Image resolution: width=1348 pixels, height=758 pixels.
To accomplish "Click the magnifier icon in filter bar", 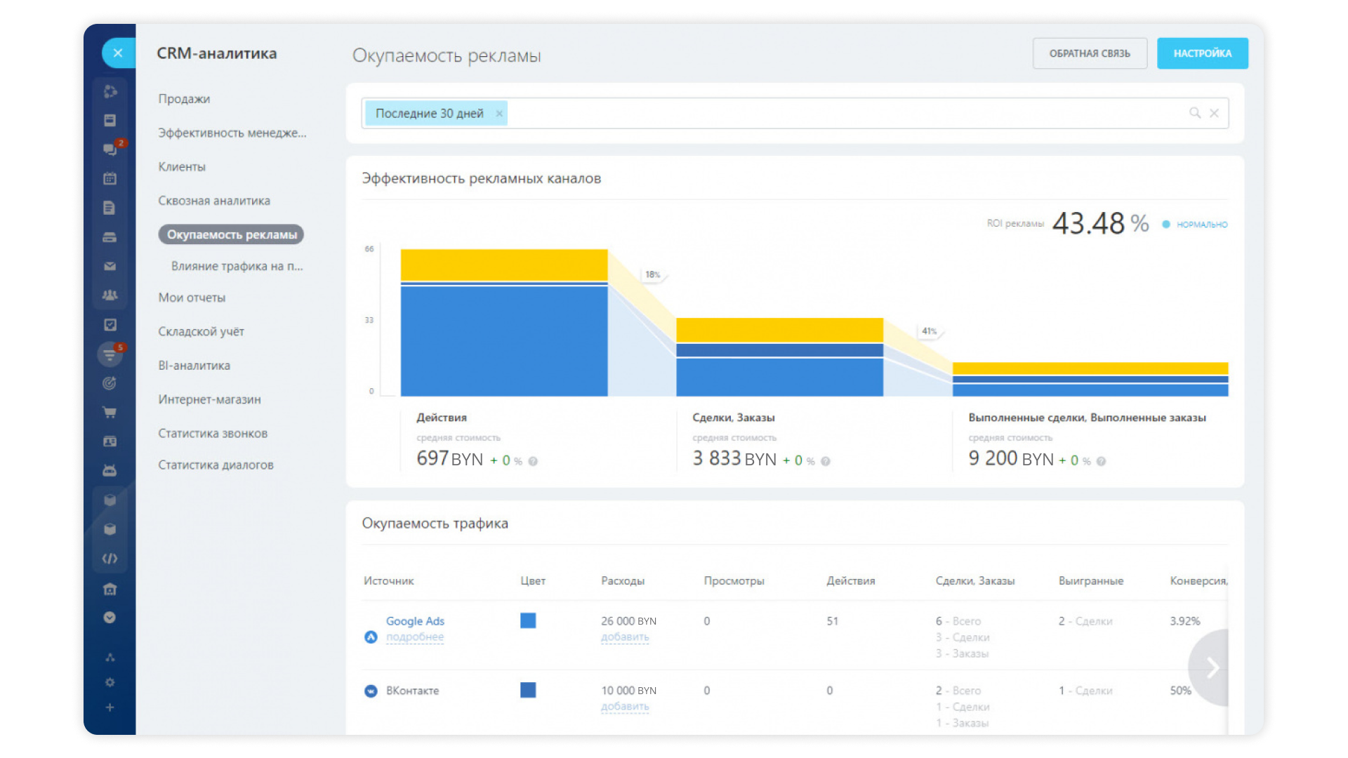I will coord(1194,113).
